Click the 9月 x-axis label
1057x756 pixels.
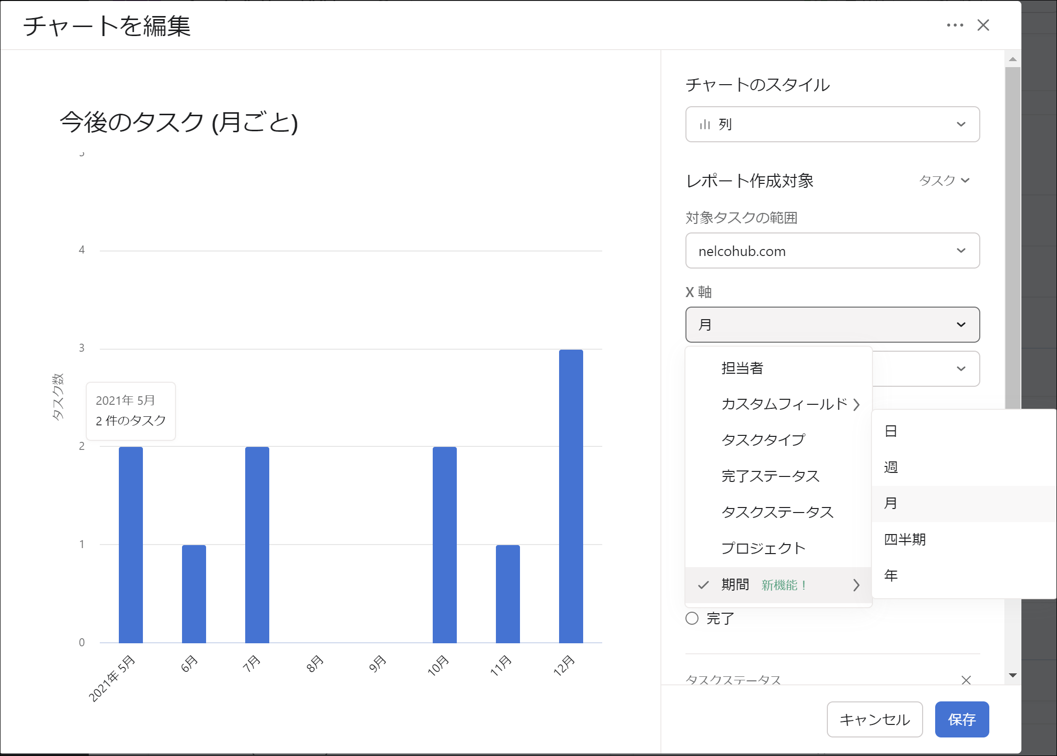pyautogui.click(x=378, y=663)
